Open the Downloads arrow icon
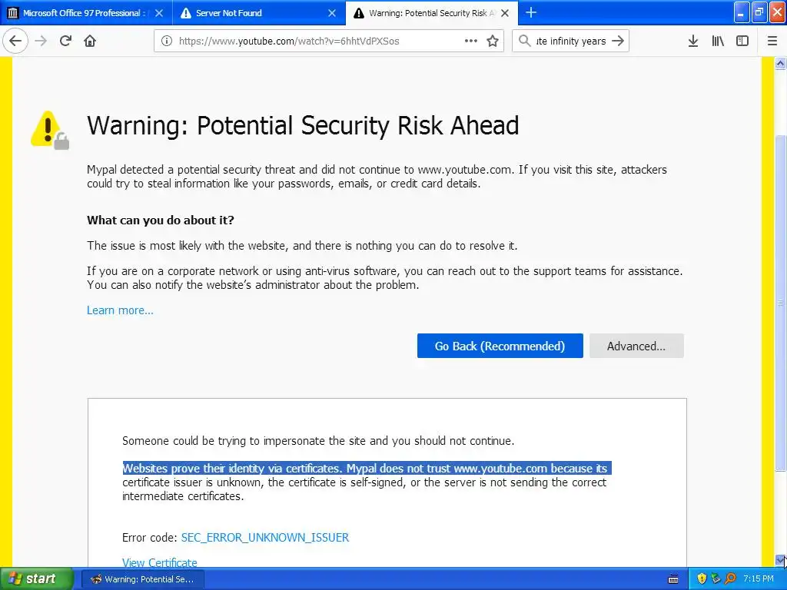787x590 pixels. 692,41
